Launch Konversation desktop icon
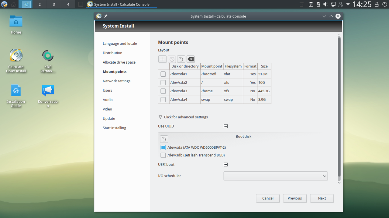Image resolution: width=389 pixels, height=218 pixels. pos(48,95)
